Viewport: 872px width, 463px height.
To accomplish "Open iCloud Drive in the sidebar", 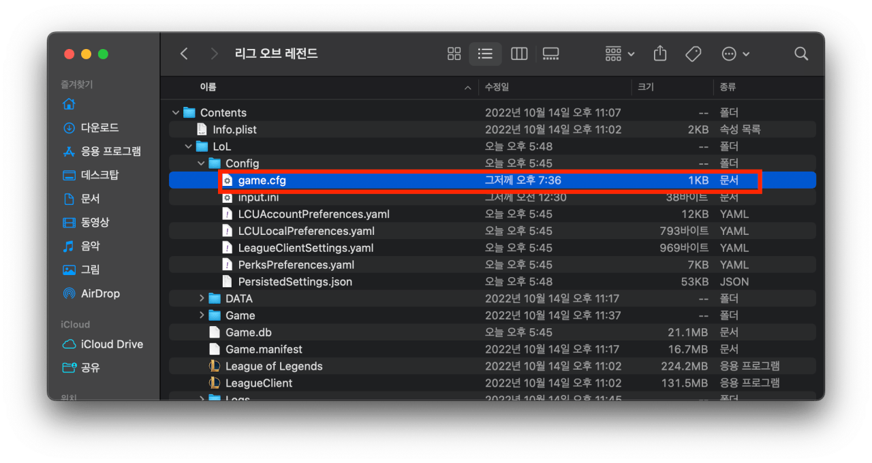I will [102, 344].
